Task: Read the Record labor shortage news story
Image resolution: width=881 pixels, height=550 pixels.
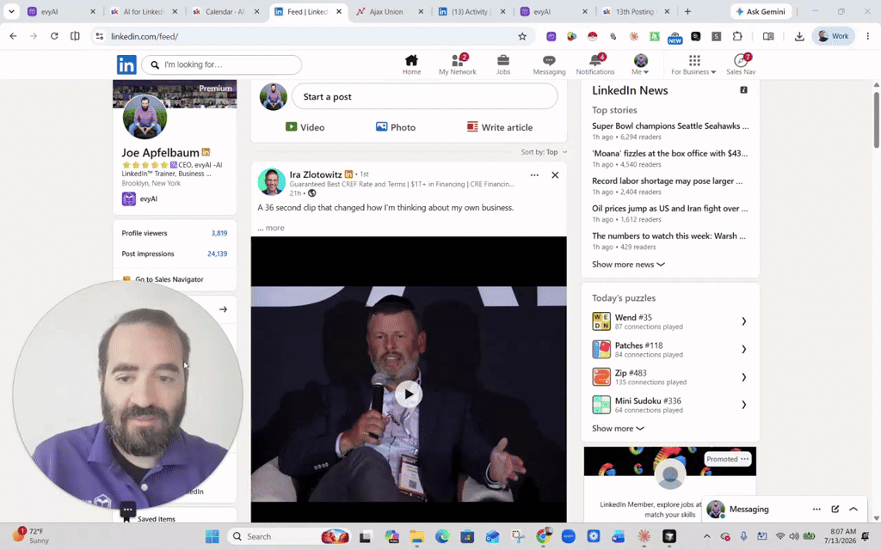Action: click(x=668, y=180)
